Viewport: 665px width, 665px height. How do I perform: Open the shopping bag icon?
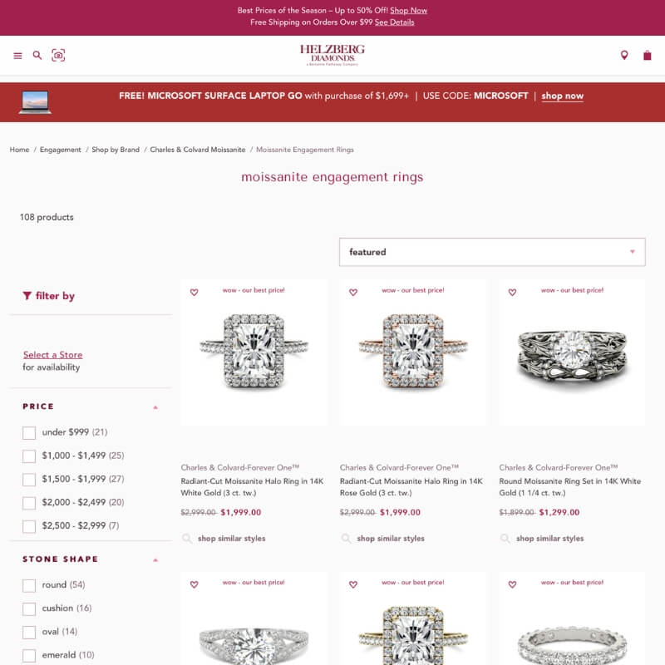tap(647, 55)
